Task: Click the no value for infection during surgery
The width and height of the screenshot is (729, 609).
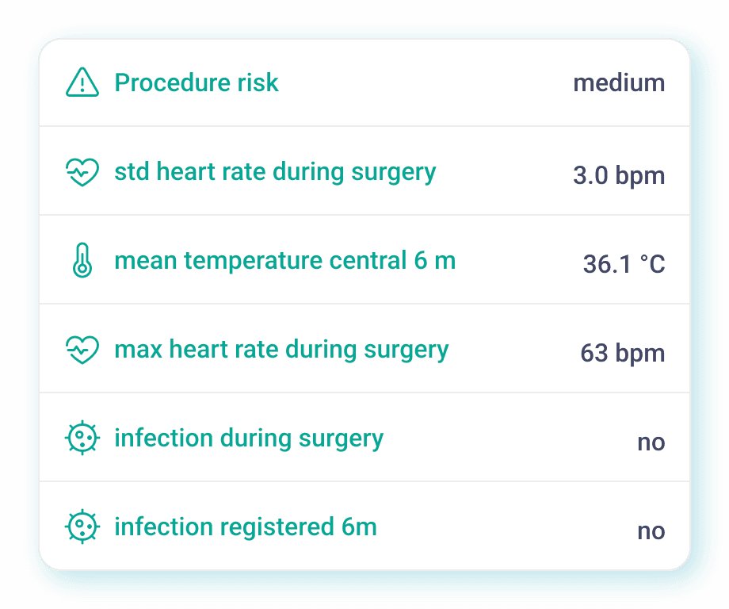Action: coord(651,442)
